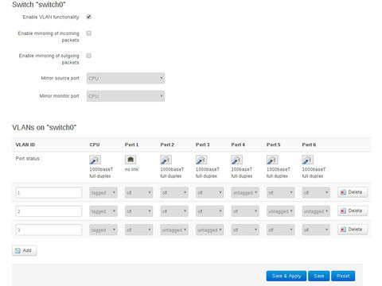Viewport: 382px width, 286px height.
Task: Click the Save & Apply button
Action: point(286,276)
